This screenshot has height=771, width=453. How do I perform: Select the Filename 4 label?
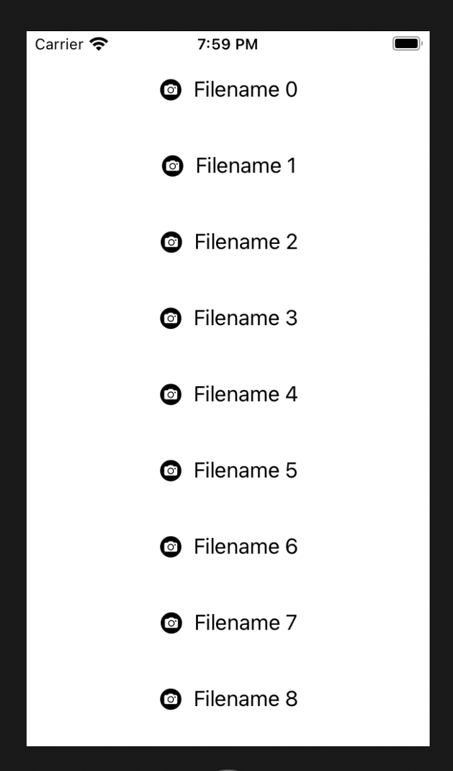[x=245, y=395]
